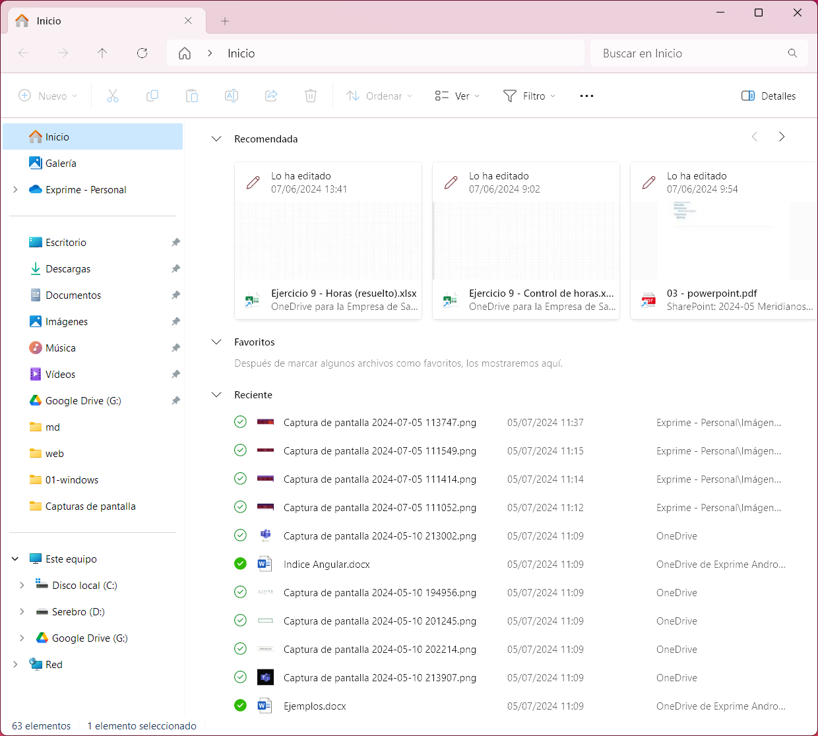Open the three-dot more options menu
Viewport: 818px width, 736px height.
click(586, 96)
